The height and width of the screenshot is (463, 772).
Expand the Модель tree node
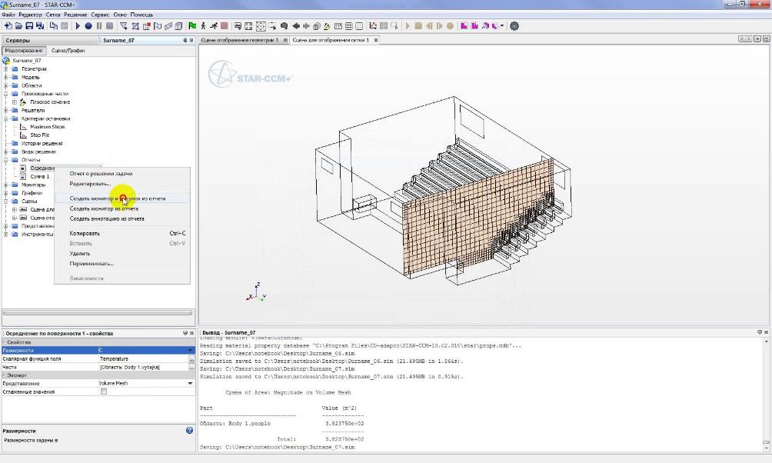click(x=6, y=78)
